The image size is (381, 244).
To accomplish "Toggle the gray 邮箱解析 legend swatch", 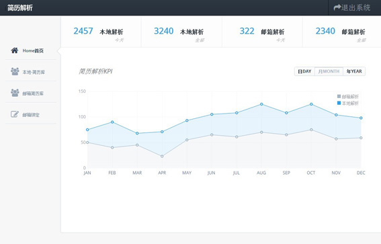I will 339,96.
